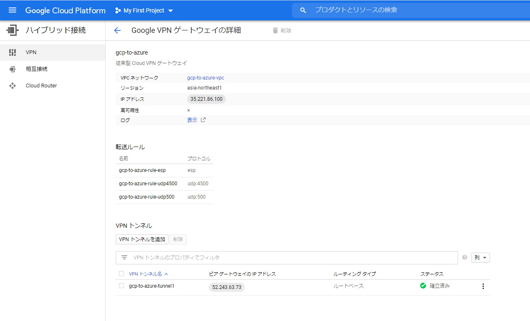Open 相互接続 in the sidebar
The width and height of the screenshot is (530, 321).
point(52,69)
